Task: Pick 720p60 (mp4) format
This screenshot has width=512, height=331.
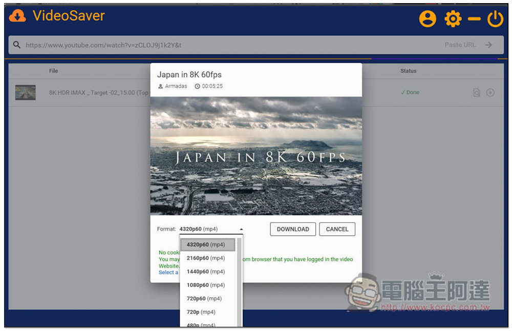Action: point(208,298)
